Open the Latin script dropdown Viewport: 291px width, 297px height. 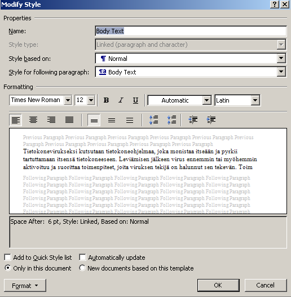(x=255, y=100)
